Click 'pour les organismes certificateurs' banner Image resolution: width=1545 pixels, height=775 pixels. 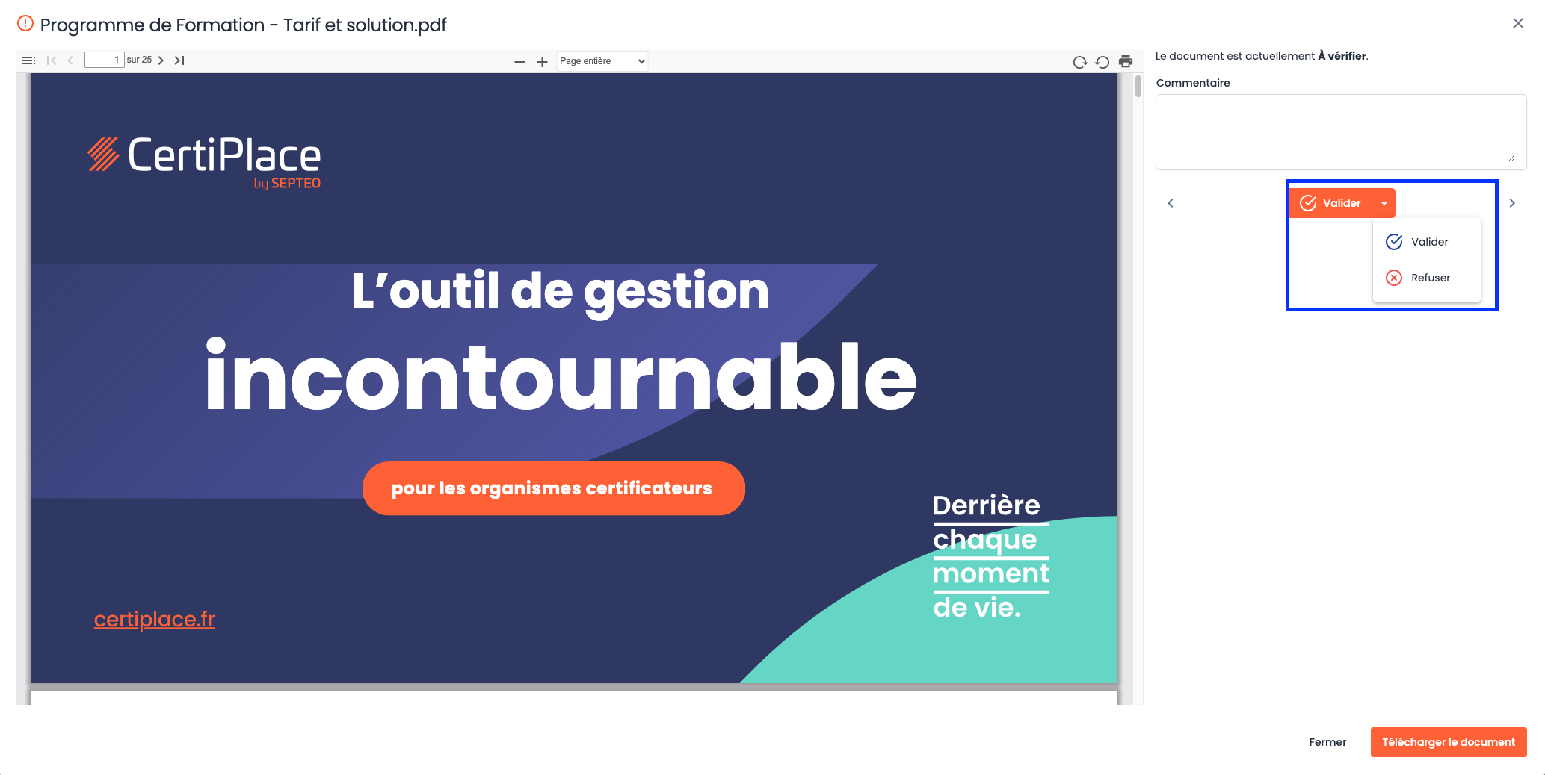point(553,488)
